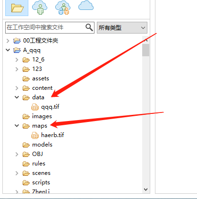Image resolution: width=197 pixels, height=199 pixels.
Task: Collapse the maps folder
Action: [x=17, y=126]
